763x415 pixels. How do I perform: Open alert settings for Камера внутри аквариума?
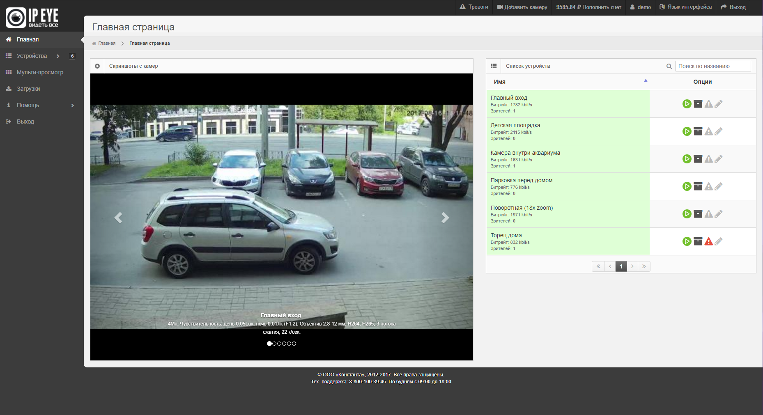coord(708,159)
